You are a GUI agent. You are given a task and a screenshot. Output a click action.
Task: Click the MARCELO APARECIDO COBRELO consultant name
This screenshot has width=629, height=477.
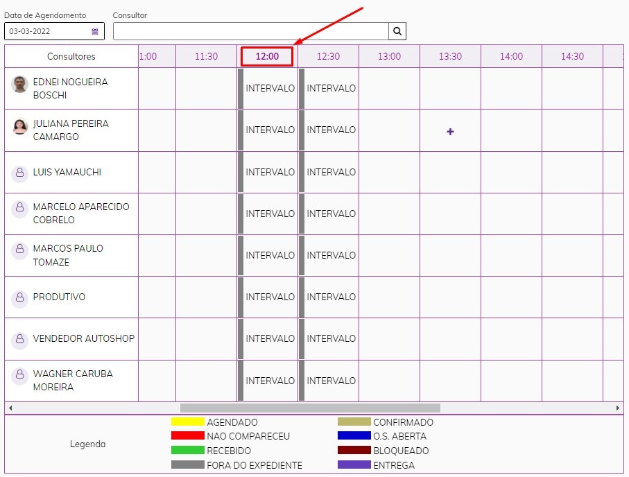pyautogui.click(x=81, y=213)
